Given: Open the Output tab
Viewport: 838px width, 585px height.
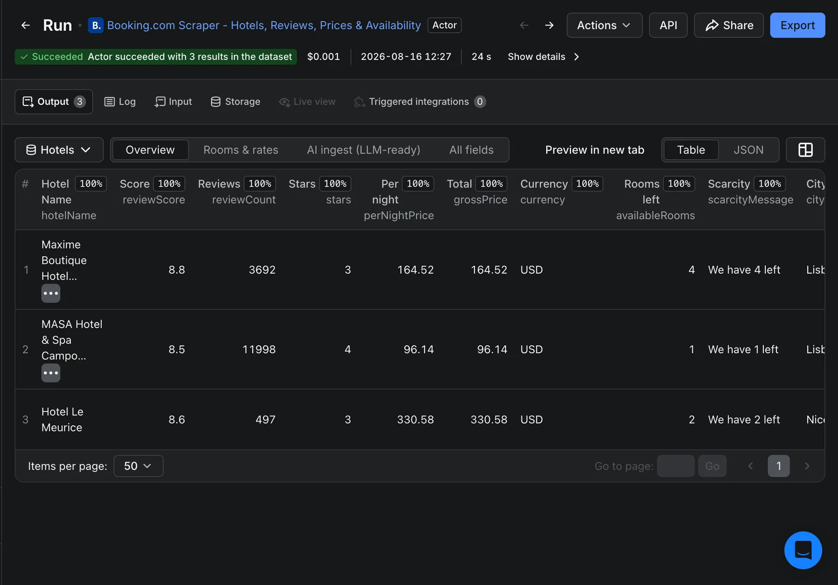Looking at the screenshot, I should 54,101.
